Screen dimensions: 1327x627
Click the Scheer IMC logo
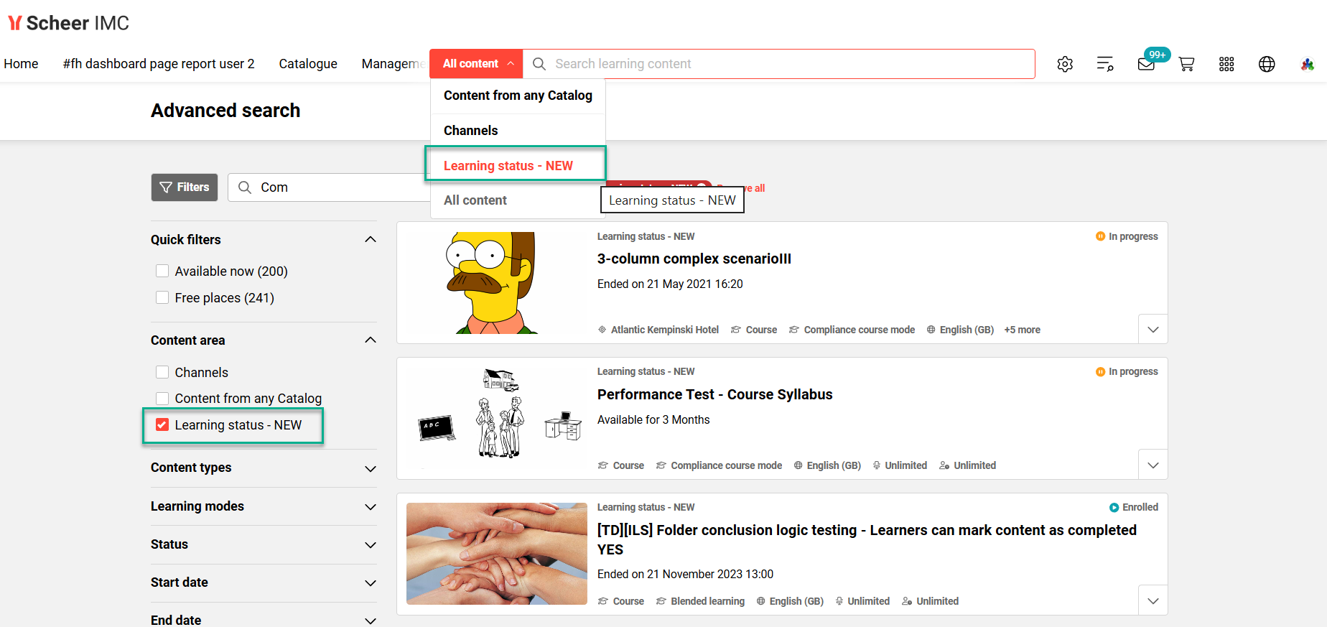click(x=69, y=23)
